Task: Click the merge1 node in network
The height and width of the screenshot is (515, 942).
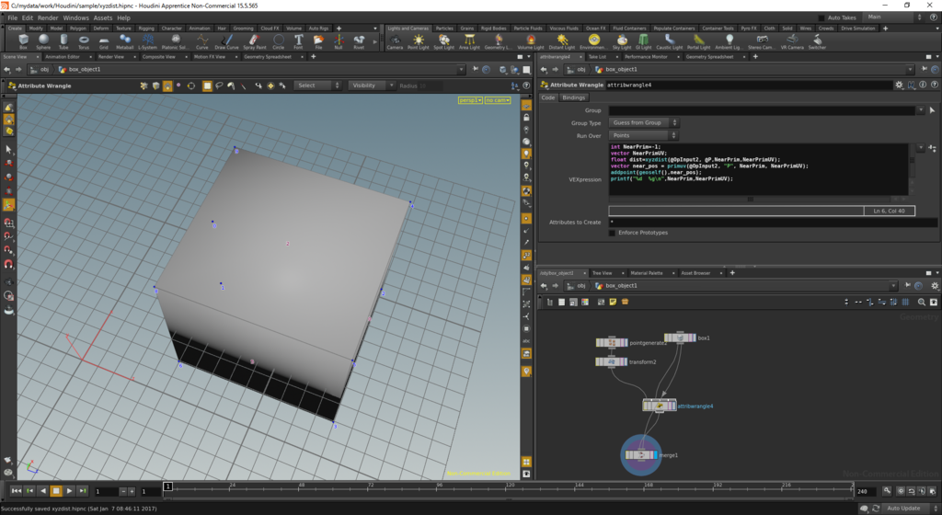Action: pos(639,454)
